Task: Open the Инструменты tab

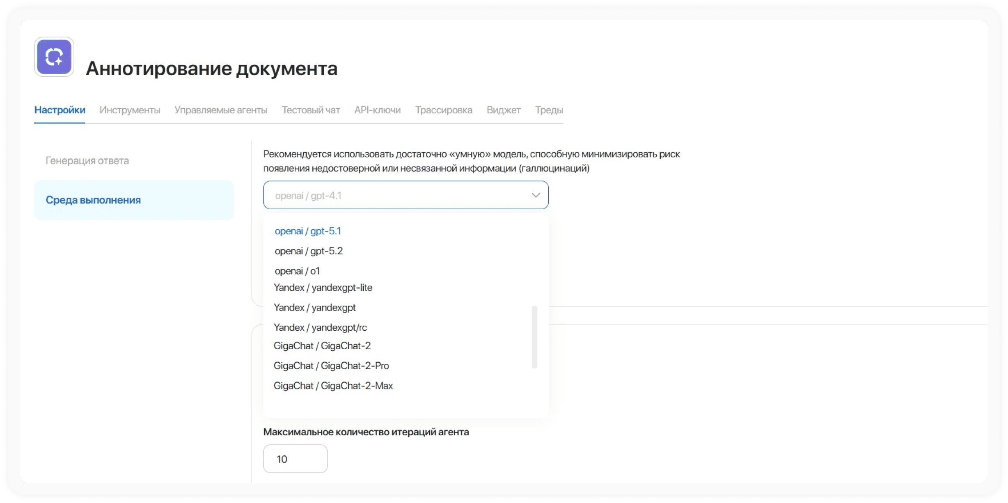Action: pyautogui.click(x=130, y=110)
